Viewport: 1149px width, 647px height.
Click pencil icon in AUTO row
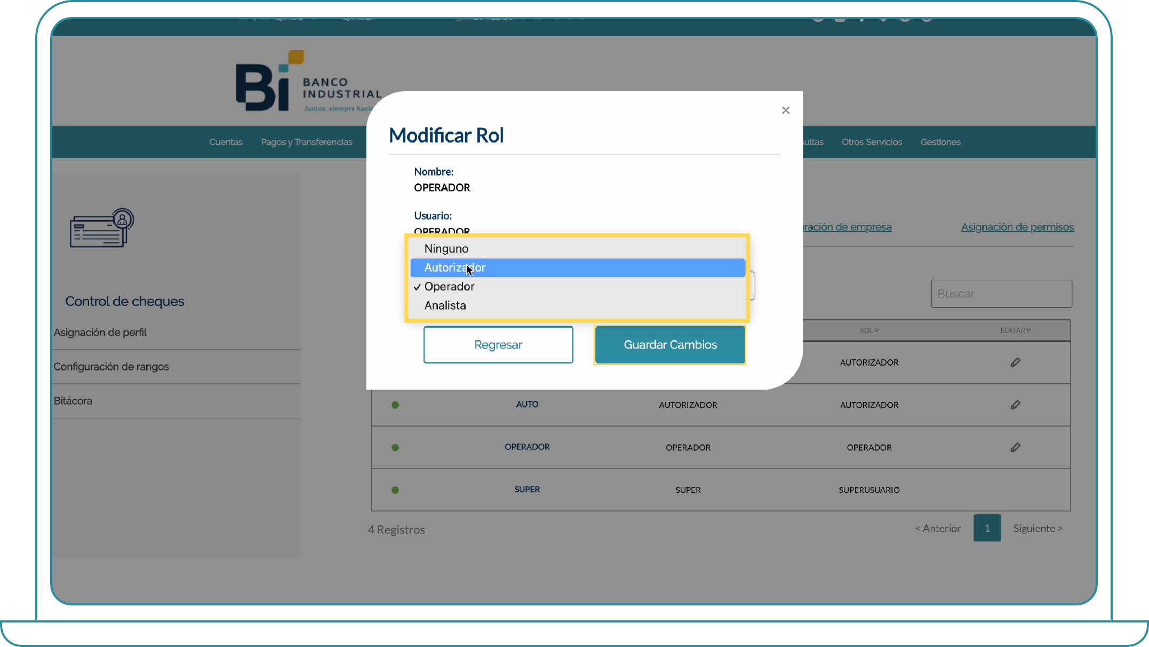[x=1015, y=405]
